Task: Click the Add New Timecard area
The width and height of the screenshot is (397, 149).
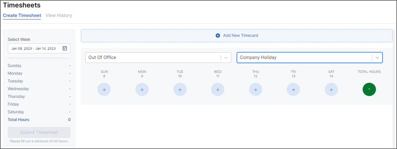Action: (237, 36)
